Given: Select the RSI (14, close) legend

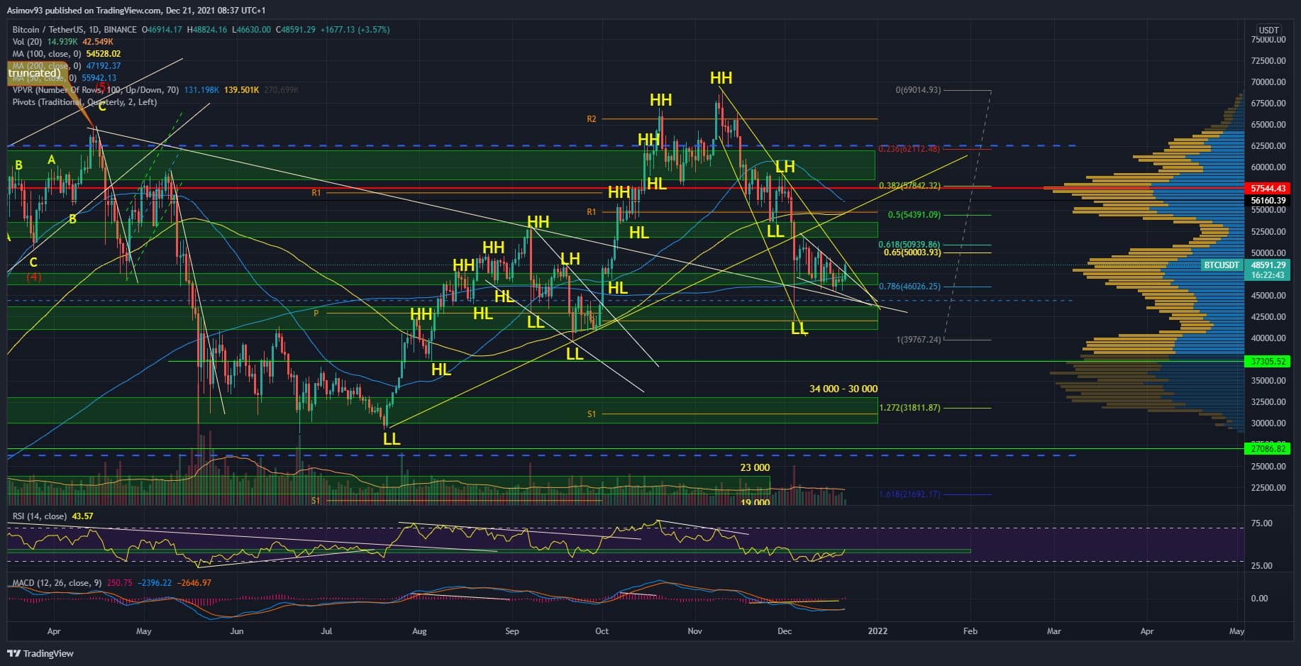Looking at the screenshot, I should pos(40,516).
